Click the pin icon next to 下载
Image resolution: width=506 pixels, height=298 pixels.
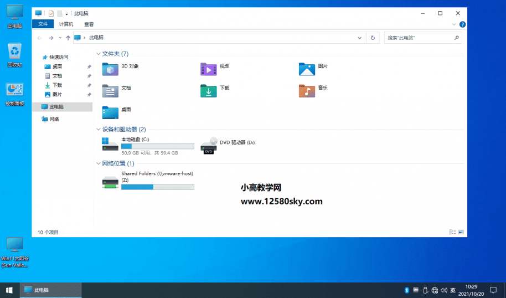(89, 85)
